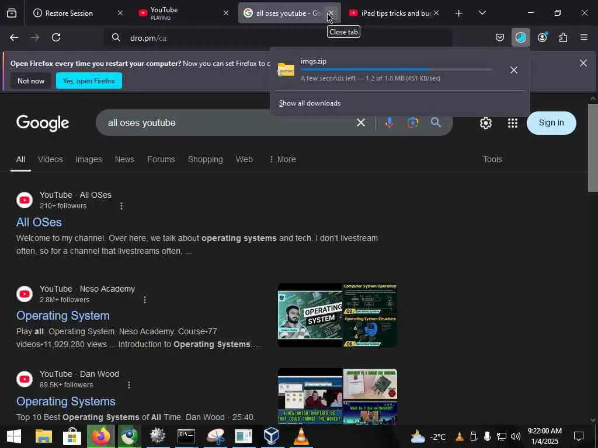598x448 pixels.
Task: Open the Windows Start menu
Action: tap(14, 436)
